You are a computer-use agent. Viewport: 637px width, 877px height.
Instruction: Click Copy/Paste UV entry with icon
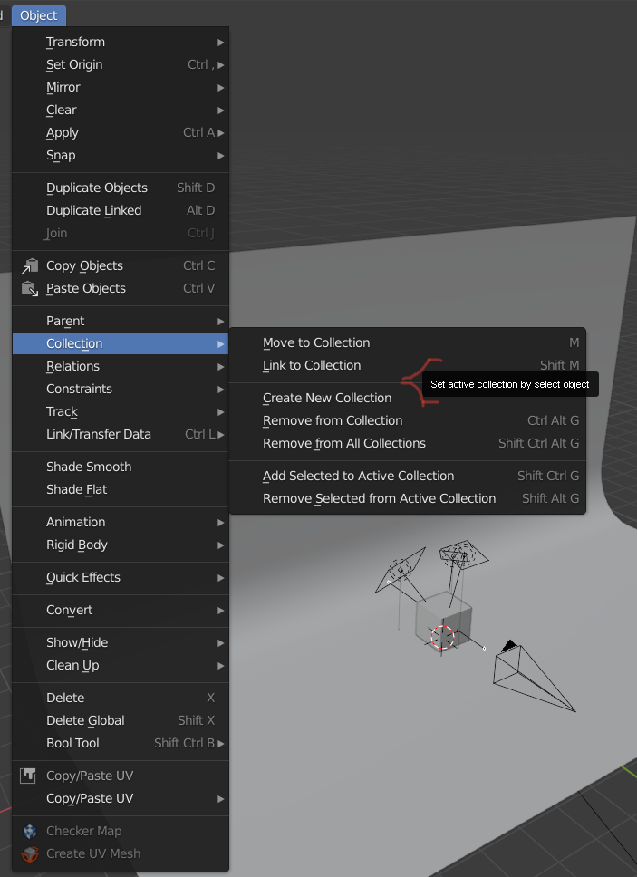pyautogui.click(x=121, y=776)
